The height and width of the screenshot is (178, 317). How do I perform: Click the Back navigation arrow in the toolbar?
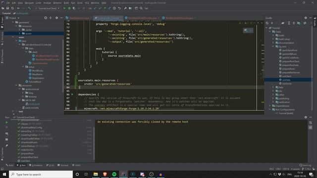click(18, 8)
